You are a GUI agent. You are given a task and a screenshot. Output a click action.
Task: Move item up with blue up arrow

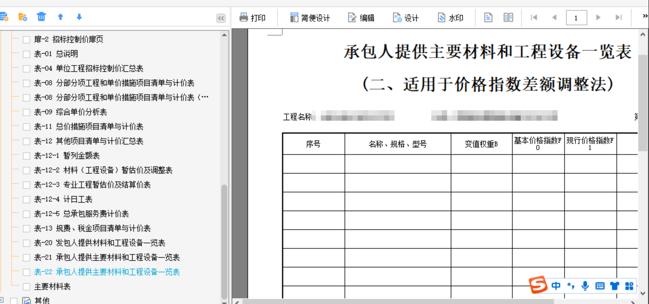pyautogui.click(x=60, y=17)
